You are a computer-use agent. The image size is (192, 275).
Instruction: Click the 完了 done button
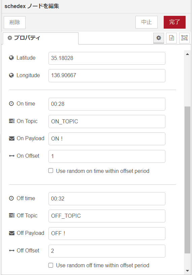tap(174, 22)
